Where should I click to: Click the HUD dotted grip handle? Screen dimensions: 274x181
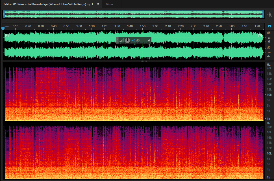[x=118, y=41]
